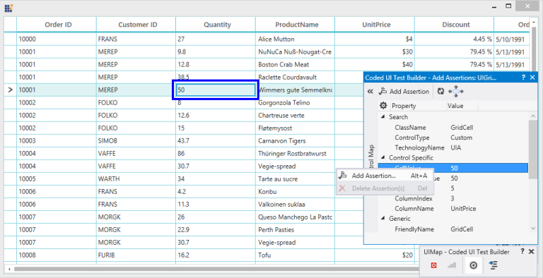This screenshot has width=543, height=278.
Task: Click the 'FURIB' customer cell
Action: [136, 255]
